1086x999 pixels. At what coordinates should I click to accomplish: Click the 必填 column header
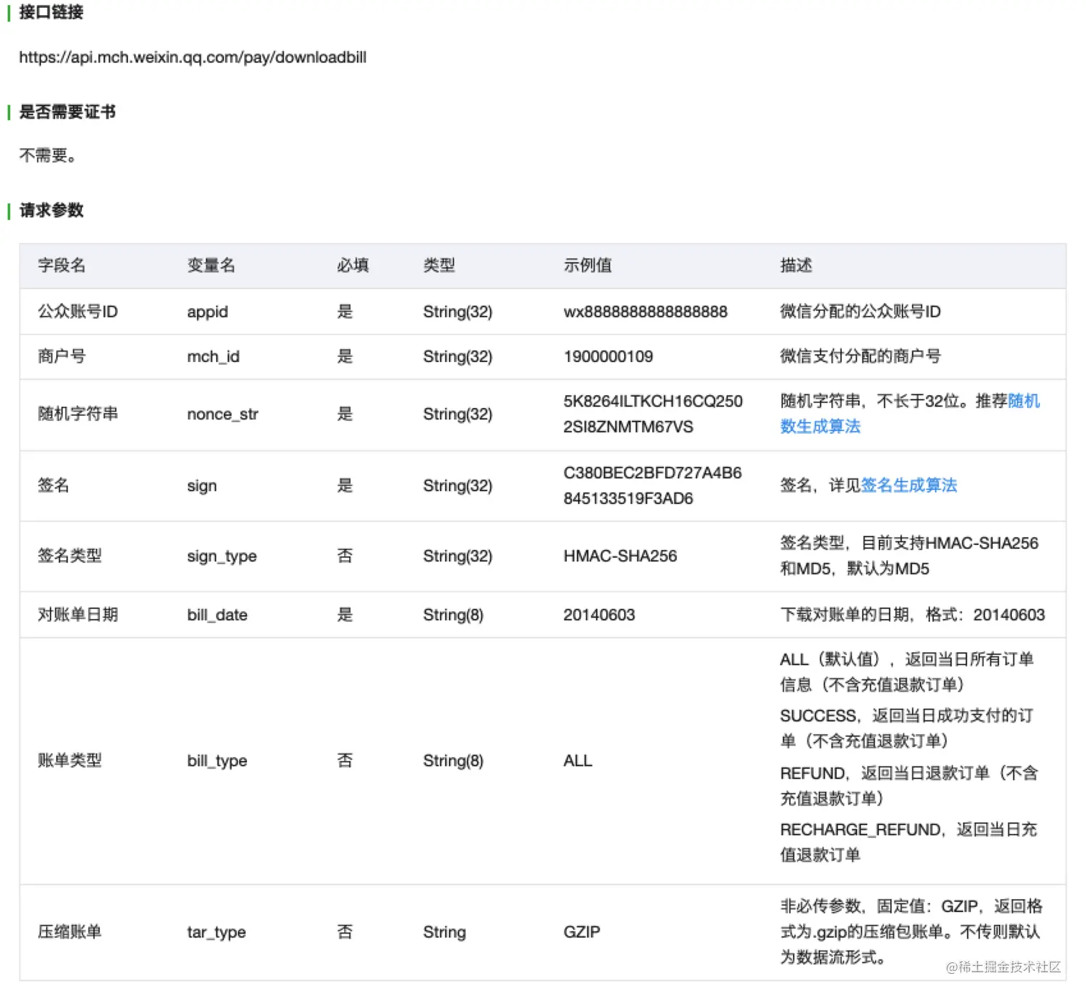click(353, 265)
